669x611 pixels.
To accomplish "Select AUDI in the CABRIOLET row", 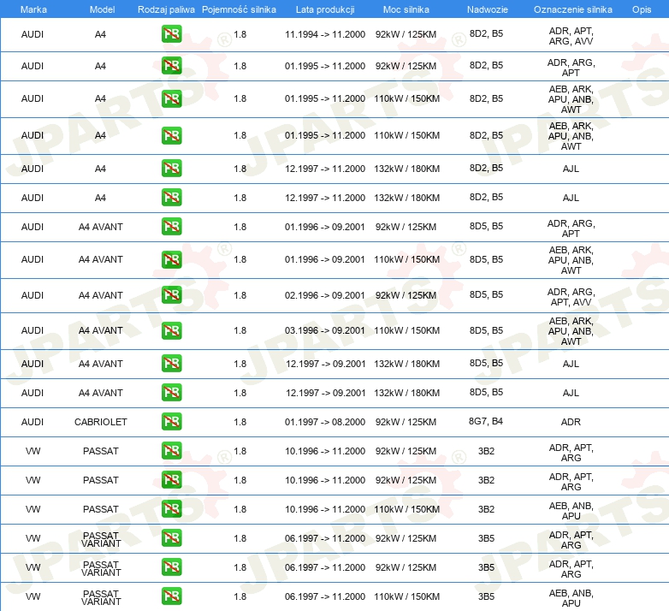I will pos(33,422).
